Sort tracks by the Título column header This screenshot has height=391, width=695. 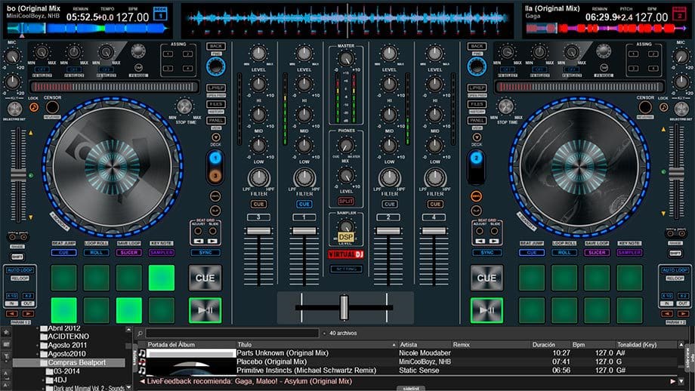[x=244, y=344]
